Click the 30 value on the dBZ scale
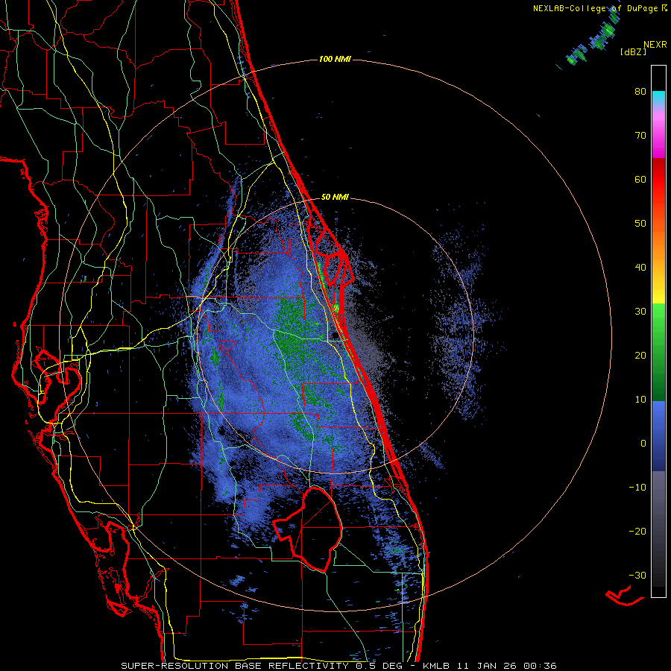The image size is (671, 671). [x=640, y=312]
